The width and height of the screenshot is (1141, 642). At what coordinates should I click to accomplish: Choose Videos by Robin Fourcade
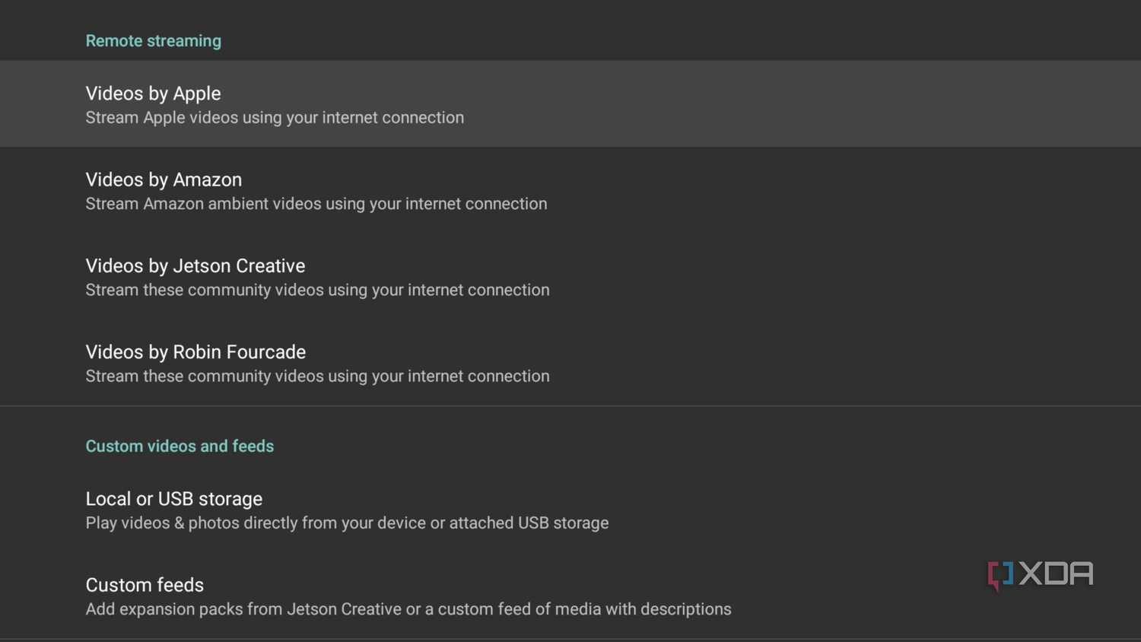pos(570,362)
